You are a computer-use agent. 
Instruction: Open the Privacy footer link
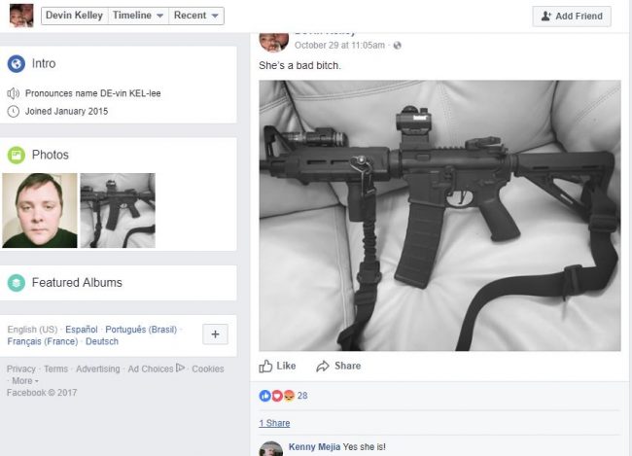click(21, 368)
